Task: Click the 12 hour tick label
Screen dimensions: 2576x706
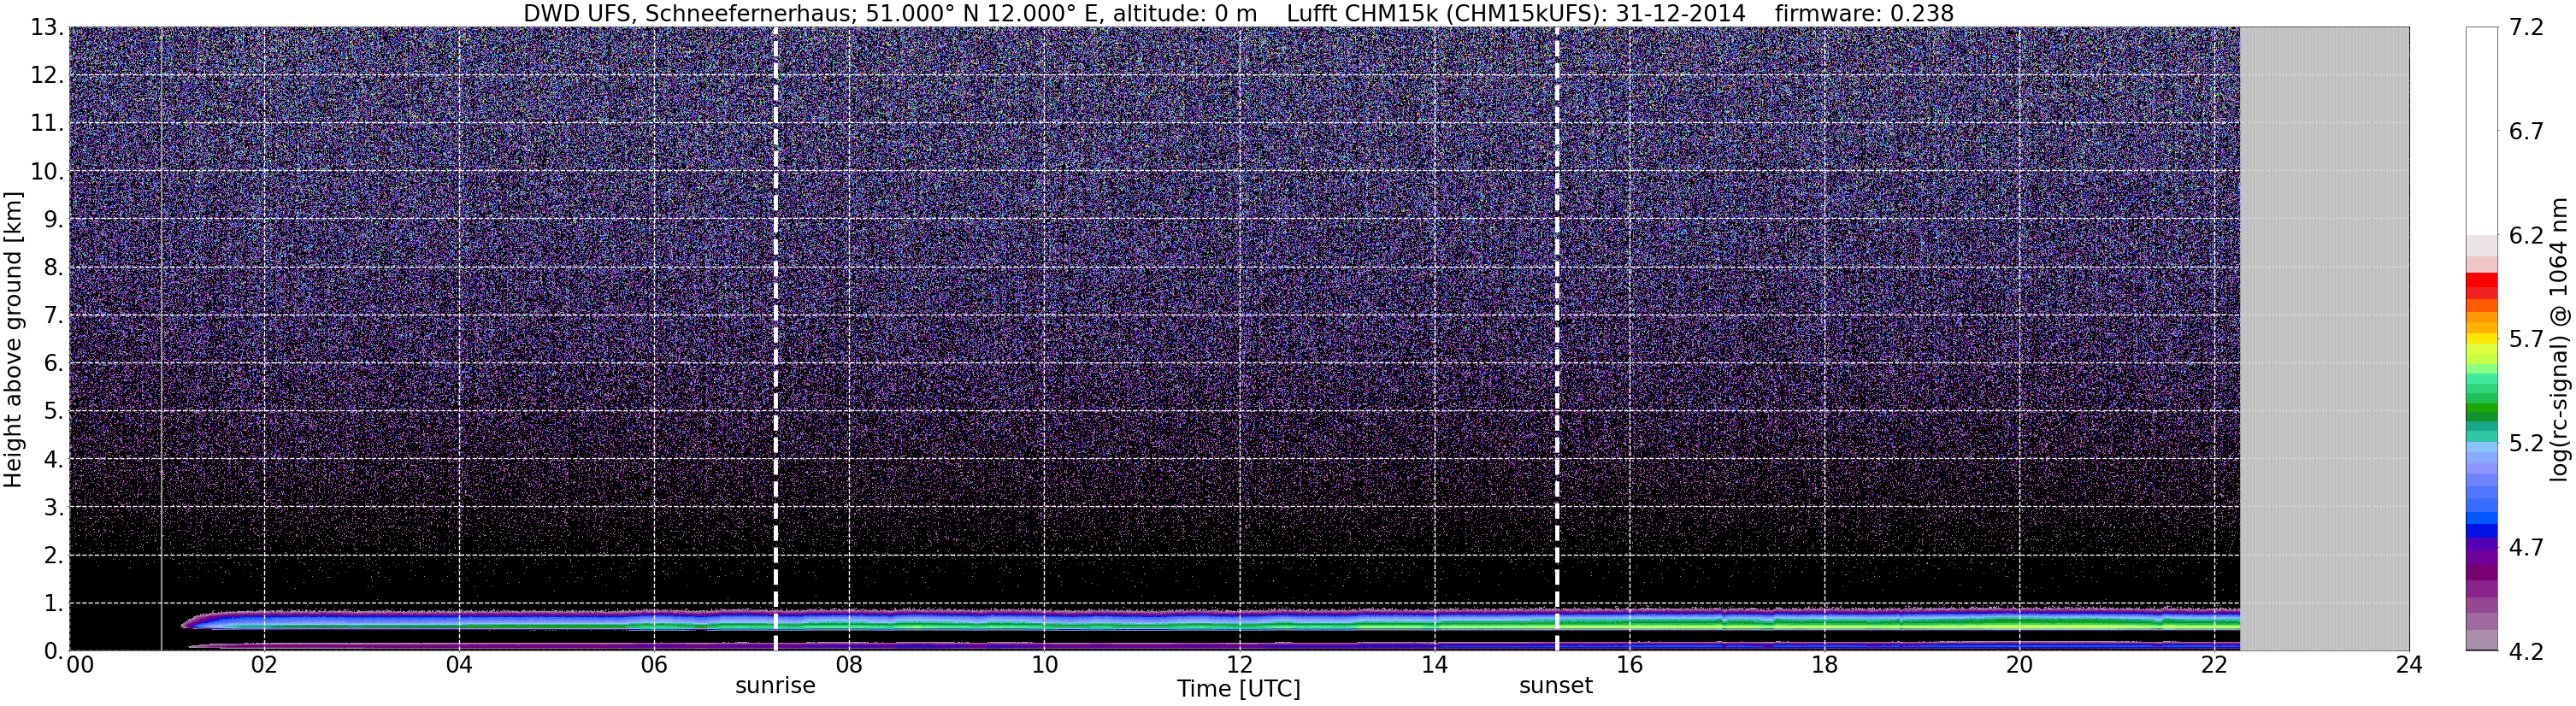Action: click(x=1239, y=665)
